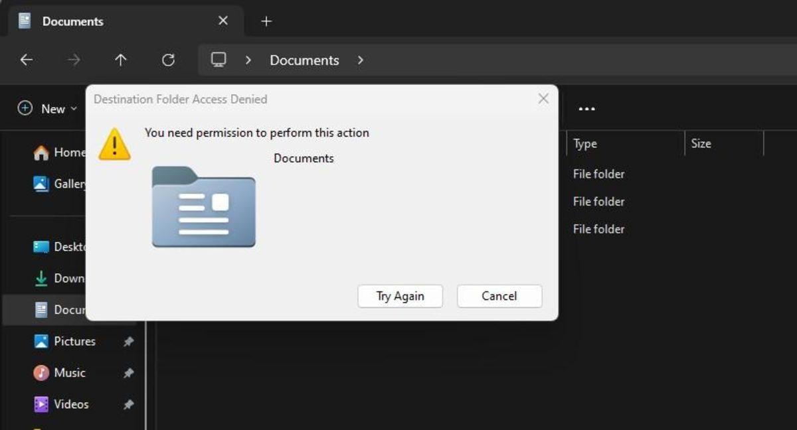Refresh the current folder view
Viewport: 797px width, 430px height.
point(169,60)
